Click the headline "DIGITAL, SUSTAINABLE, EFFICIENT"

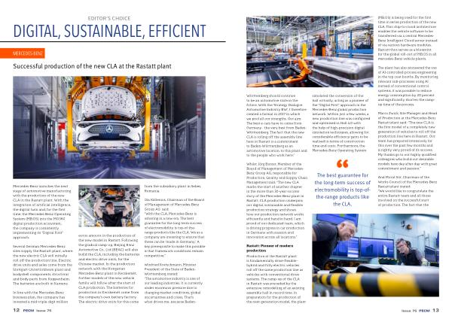click(109, 31)
